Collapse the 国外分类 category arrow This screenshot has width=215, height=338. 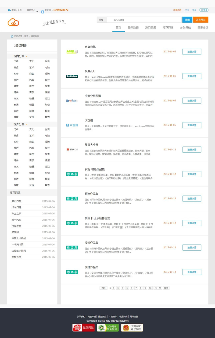[26, 124]
